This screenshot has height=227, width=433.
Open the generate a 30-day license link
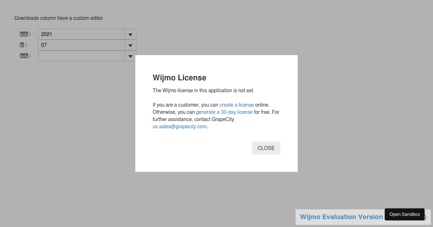(224, 112)
